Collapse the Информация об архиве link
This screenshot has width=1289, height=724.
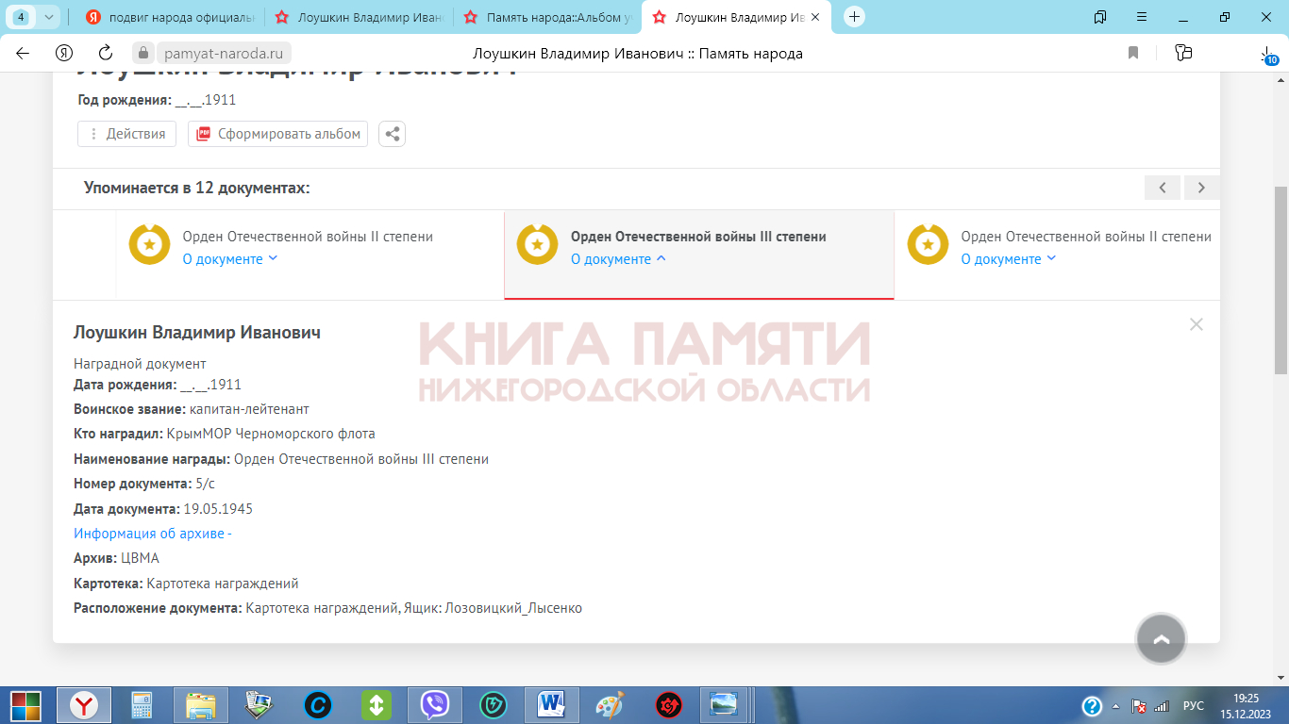[x=153, y=534]
